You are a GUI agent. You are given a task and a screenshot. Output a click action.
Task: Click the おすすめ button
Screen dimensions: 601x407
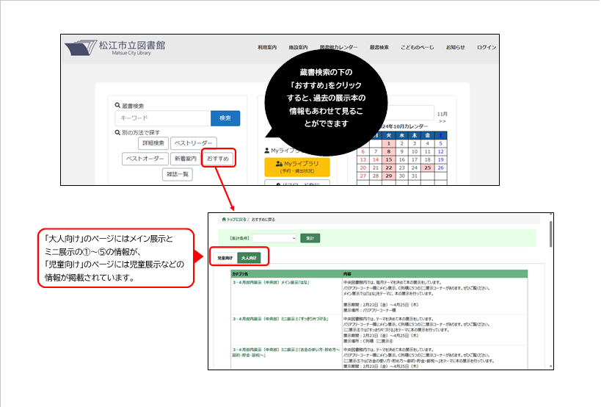pos(218,159)
